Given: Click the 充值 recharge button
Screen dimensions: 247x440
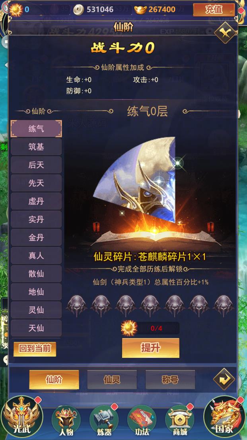Looking at the screenshot, I should pyautogui.click(x=214, y=10).
